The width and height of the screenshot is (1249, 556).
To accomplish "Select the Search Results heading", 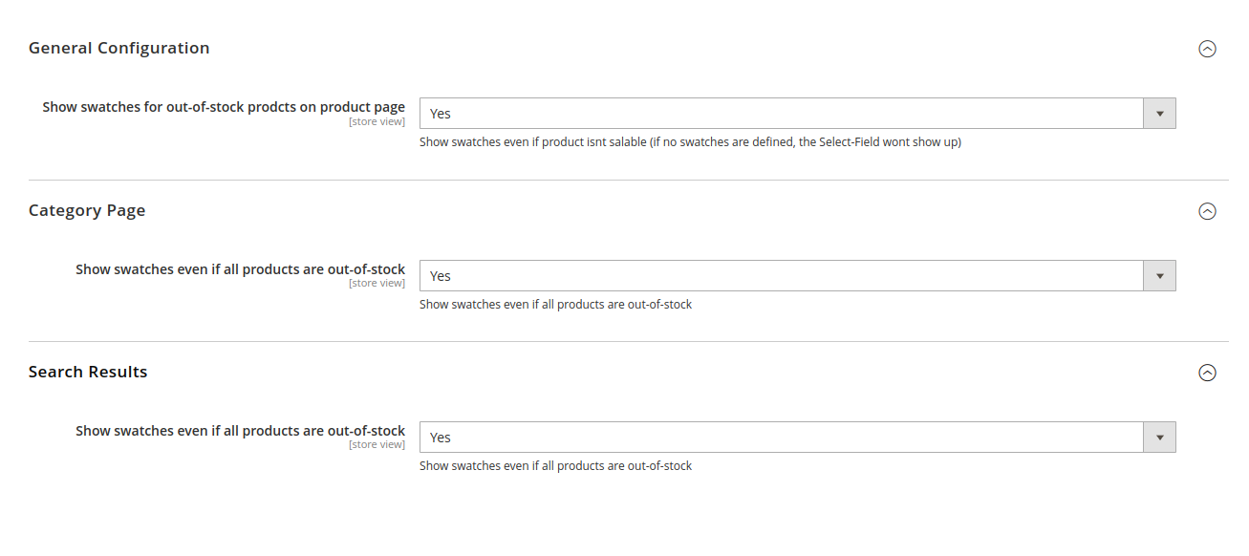I will (x=88, y=372).
